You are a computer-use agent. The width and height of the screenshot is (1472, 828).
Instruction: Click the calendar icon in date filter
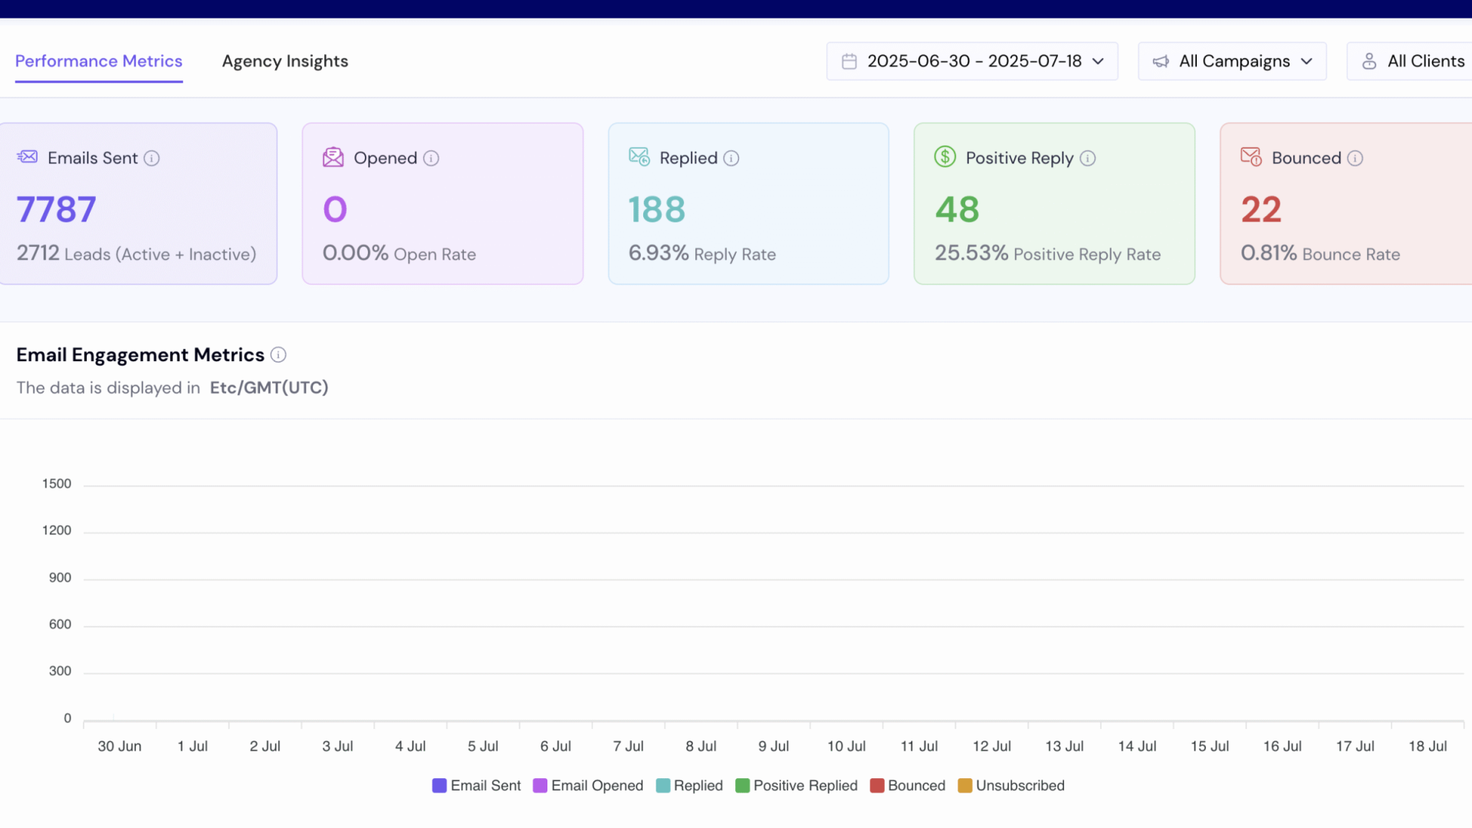pyautogui.click(x=849, y=61)
